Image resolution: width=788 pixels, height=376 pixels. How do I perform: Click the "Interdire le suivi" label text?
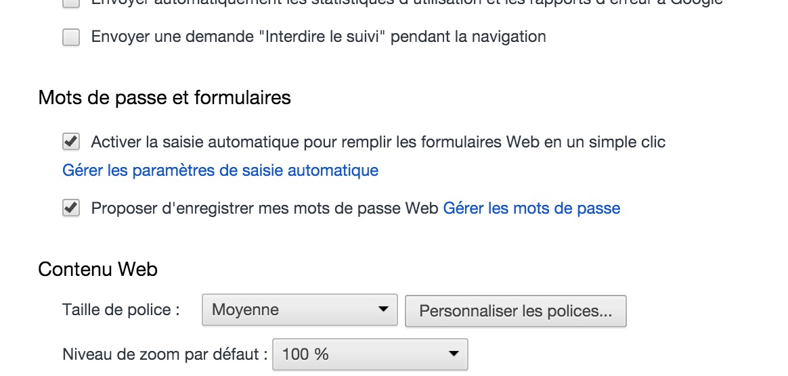[x=318, y=37]
